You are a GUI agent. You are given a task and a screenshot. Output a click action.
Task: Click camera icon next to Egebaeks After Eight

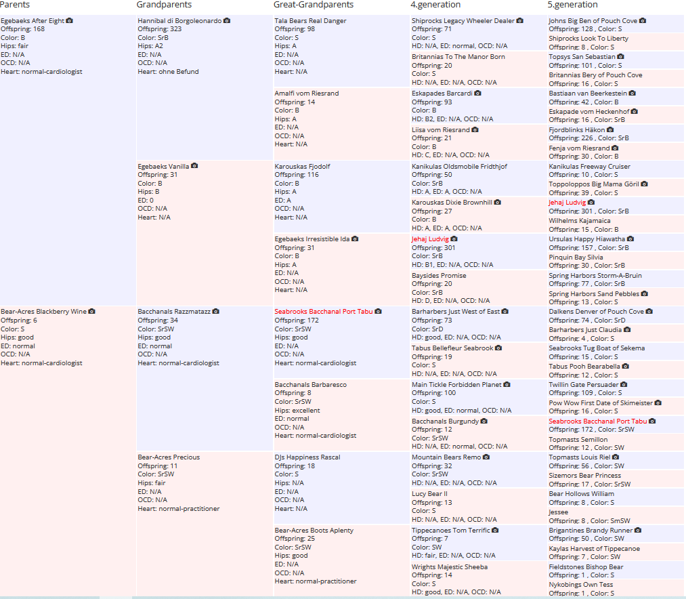[x=69, y=20]
